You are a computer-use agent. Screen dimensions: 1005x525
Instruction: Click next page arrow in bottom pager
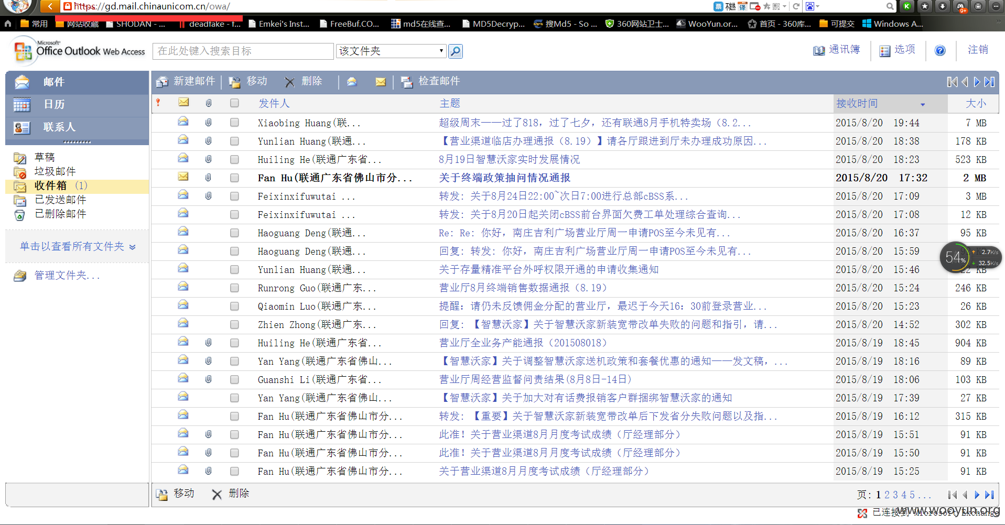point(977,495)
